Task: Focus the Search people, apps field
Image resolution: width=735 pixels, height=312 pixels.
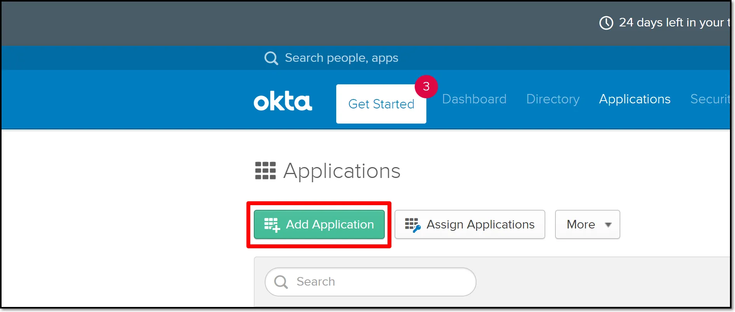Action: [x=341, y=58]
